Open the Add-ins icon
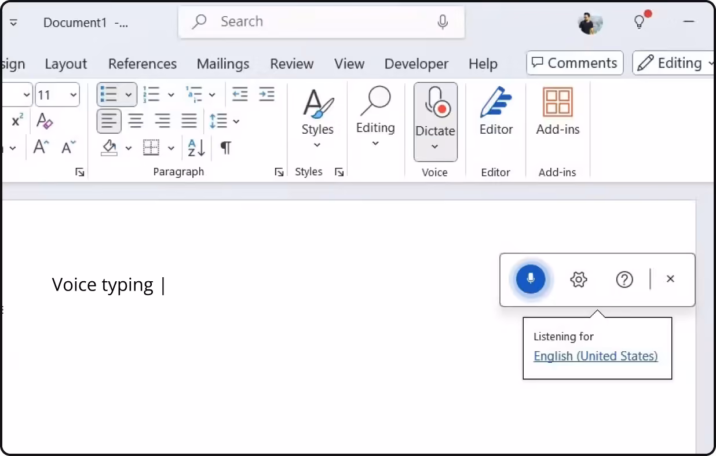The width and height of the screenshot is (716, 456). point(558,112)
